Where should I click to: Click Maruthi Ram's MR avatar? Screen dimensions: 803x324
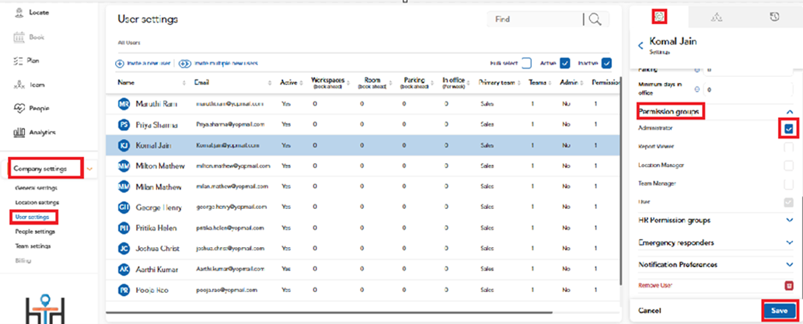point(124,104)
